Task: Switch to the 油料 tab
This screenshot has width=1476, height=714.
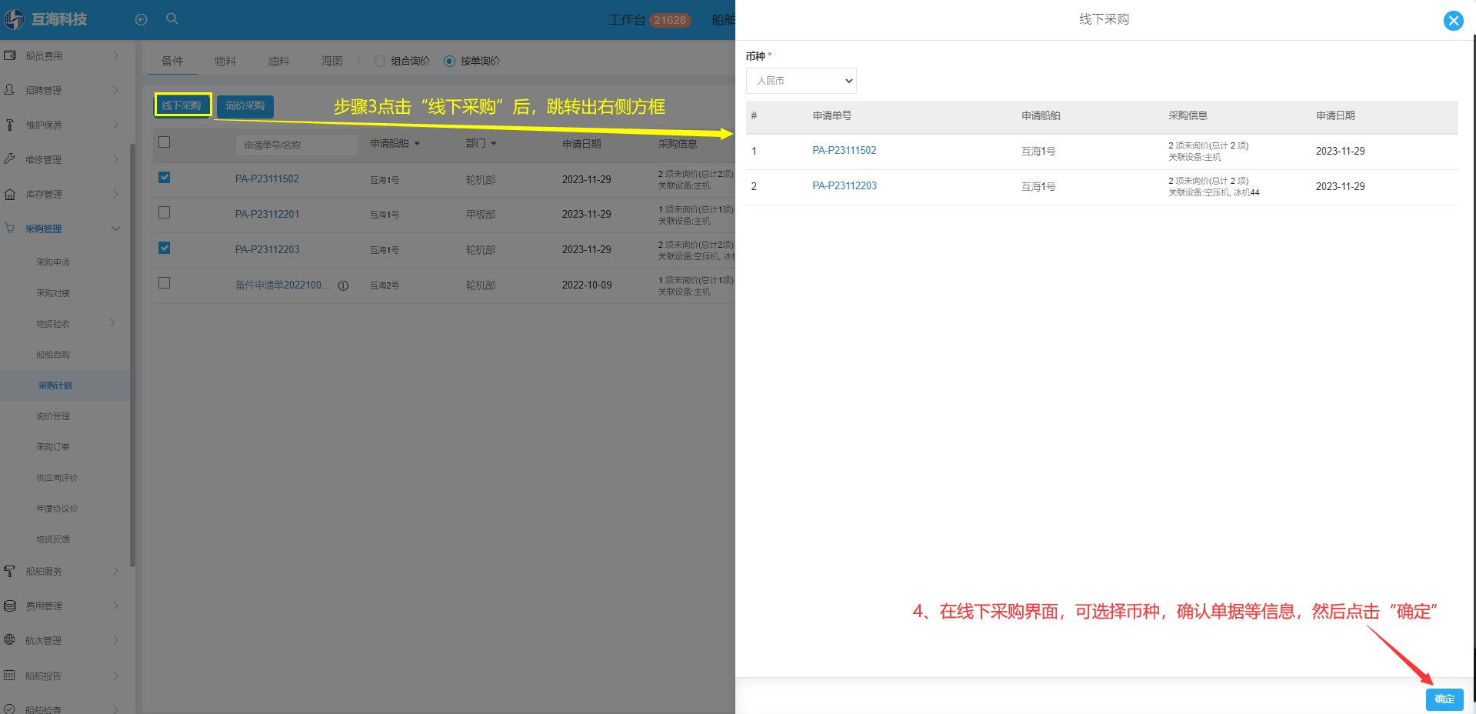Action: tap(278, 61)
